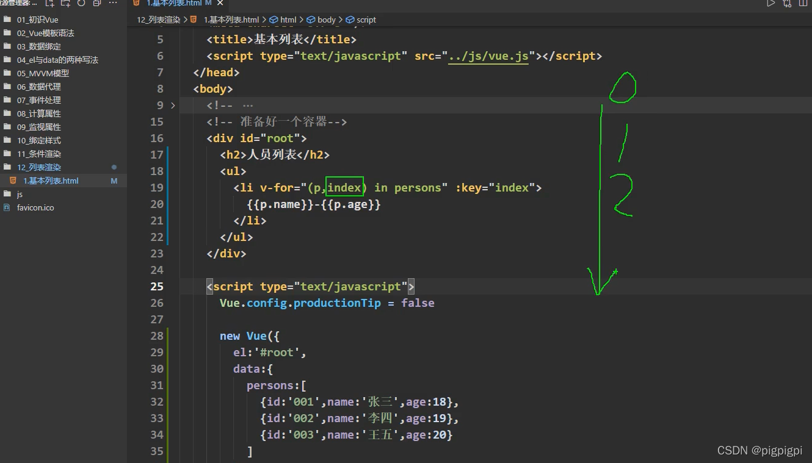812x463 pixels.
Task: Open changes with the source compare icon
Action: 787,3
